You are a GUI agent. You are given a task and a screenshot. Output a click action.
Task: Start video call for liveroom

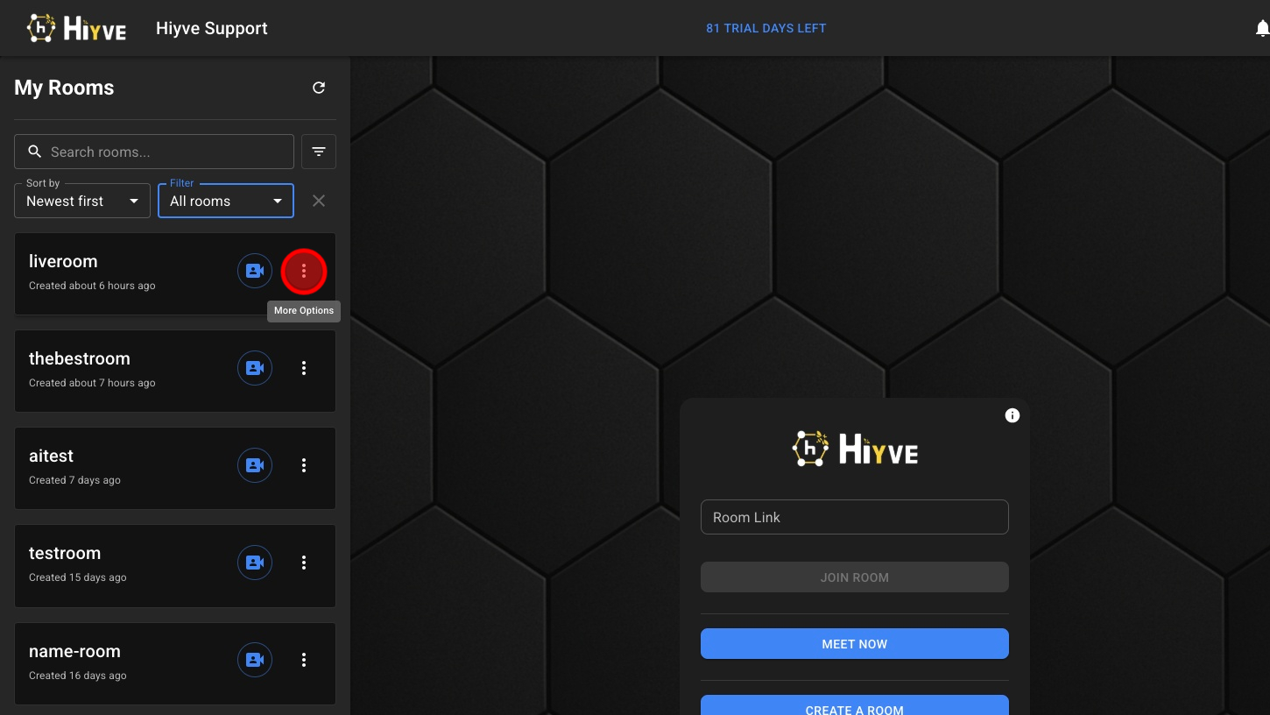pos(255,271)
